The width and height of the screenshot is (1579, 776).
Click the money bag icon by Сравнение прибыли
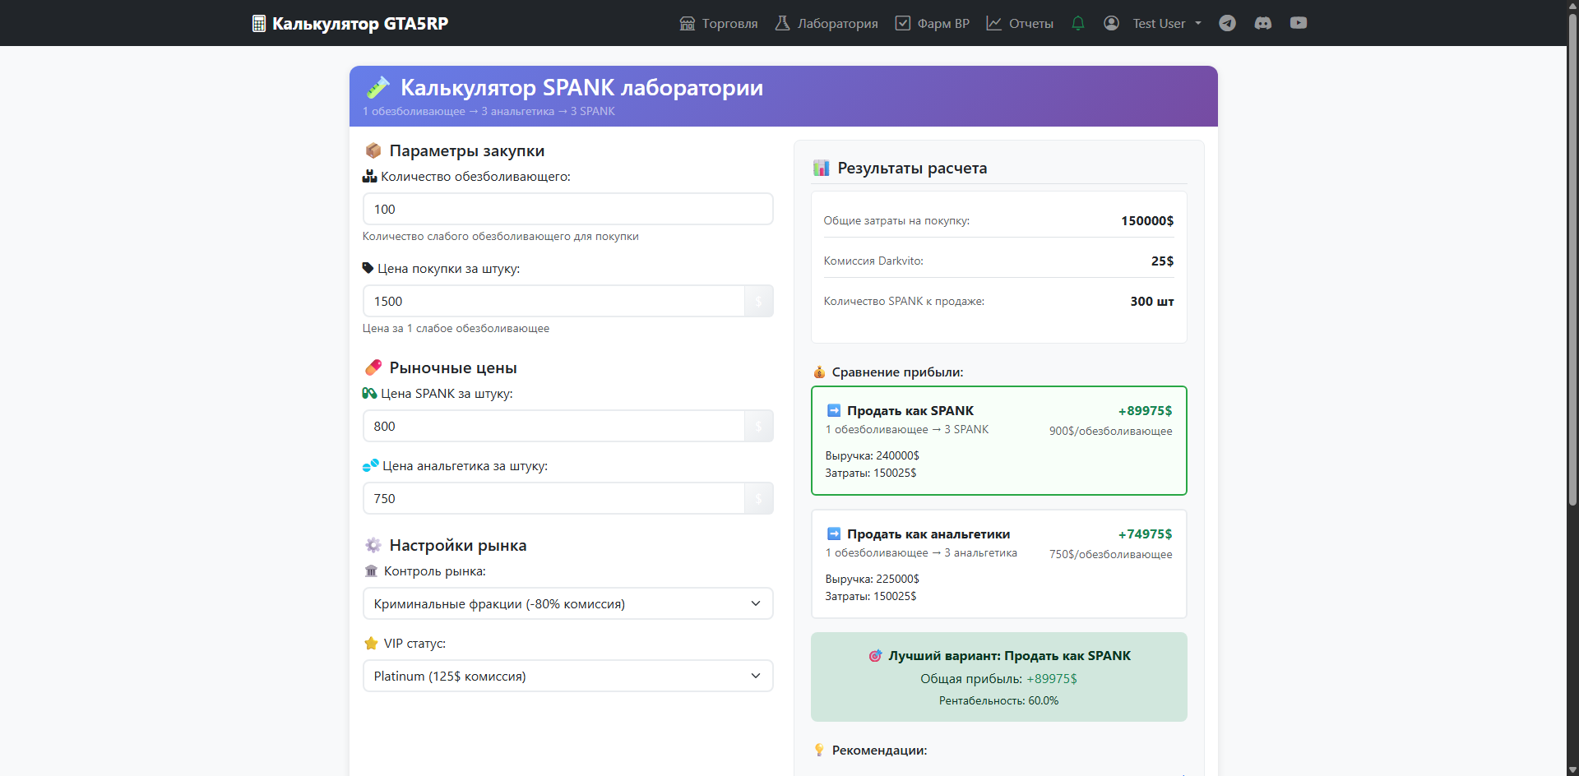pos(819,372)
